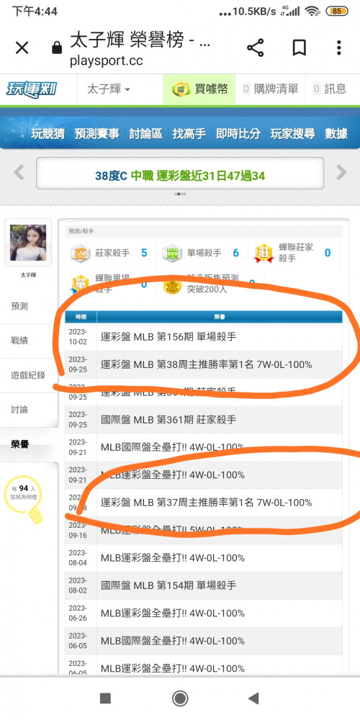The width and height of the screenshot is (360, 720).
Task: Open the 38度C 中職 運彩盤 banner link
Action: click(x=180, y=176)
